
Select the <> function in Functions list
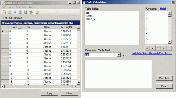pyautogui.click(x=147, y=42)
